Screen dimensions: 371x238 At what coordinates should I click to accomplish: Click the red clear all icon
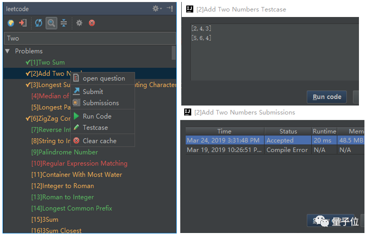(x=92, y=23)
